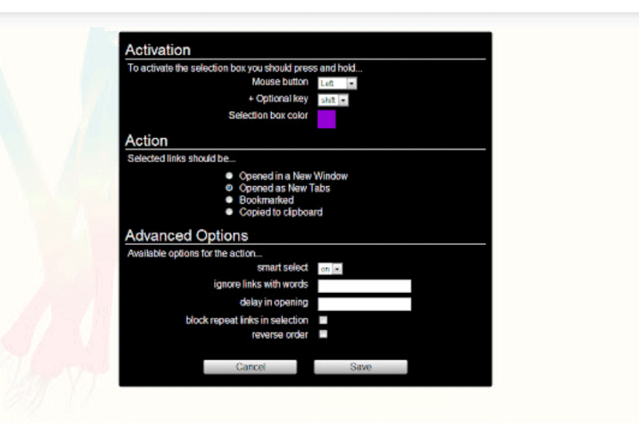
Task: Click the Action section heading
Action: click(146, 140)
